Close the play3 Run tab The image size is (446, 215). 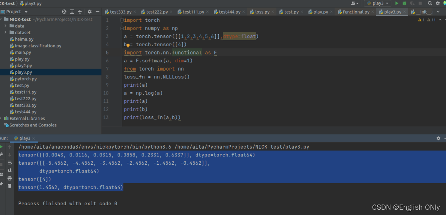click(x=33, y=138)
